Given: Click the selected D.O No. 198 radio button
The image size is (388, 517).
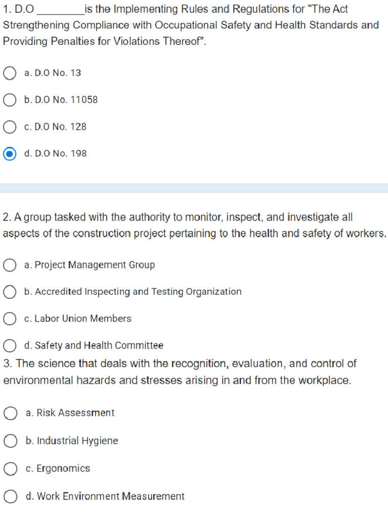Looking at the screenshot, I should pos(10,153).
